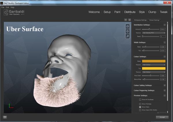Click the home view reset icon
173x122 pixels.
coord(130,20)
